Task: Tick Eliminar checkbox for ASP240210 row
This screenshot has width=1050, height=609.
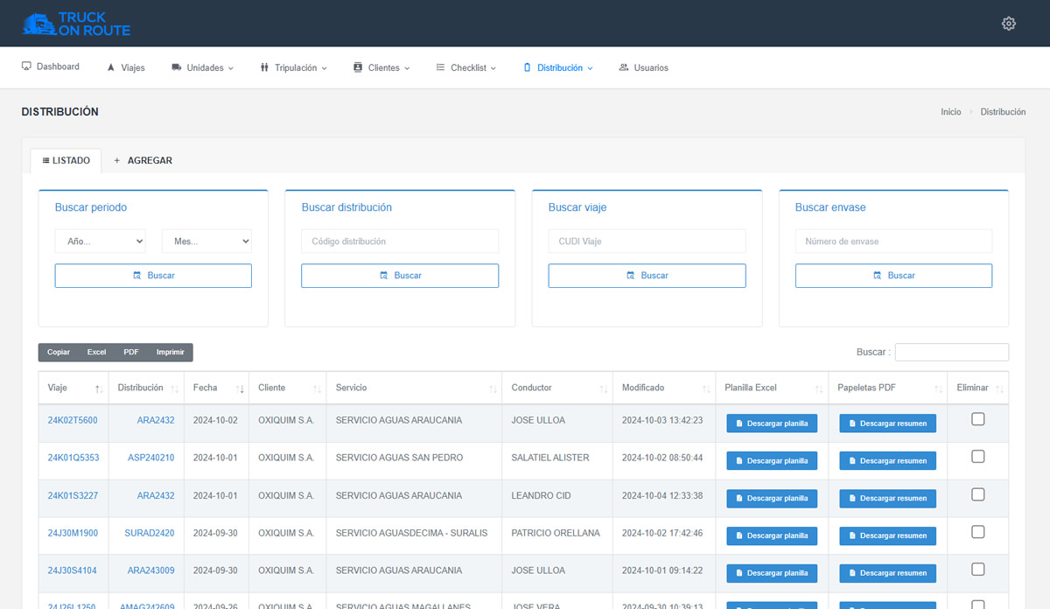Action: pos(978,457)
